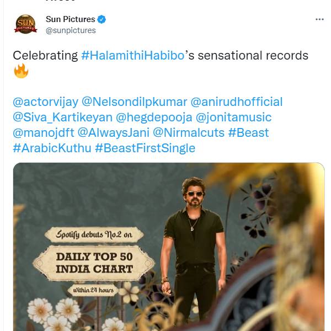Click the blue verified badge
The height and width of the screenshot is (331, 331).
(102, 19)
